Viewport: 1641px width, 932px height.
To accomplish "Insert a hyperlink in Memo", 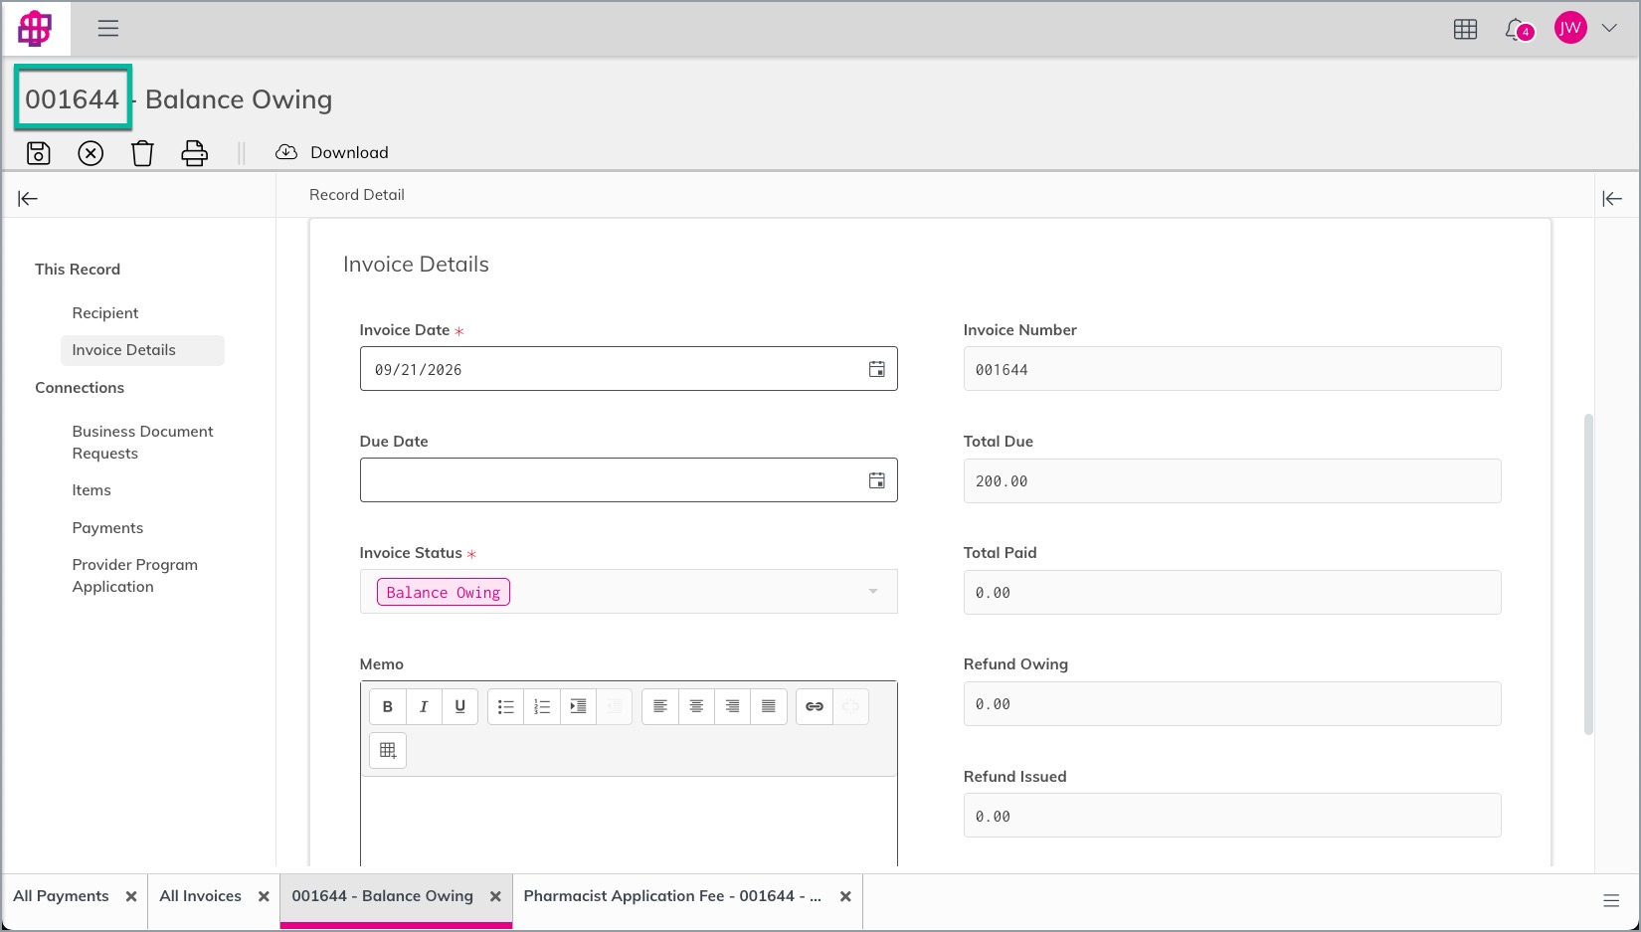I will [x=815, y=707].
